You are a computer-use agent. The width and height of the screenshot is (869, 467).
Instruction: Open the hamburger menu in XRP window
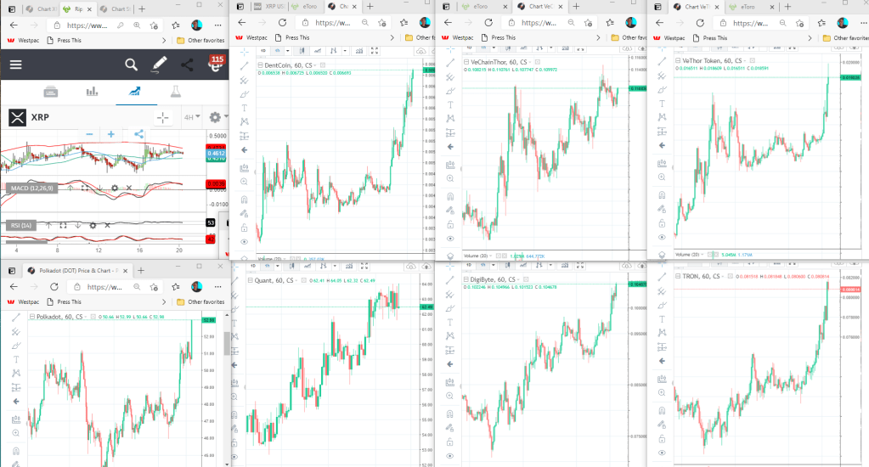[16, 65]
